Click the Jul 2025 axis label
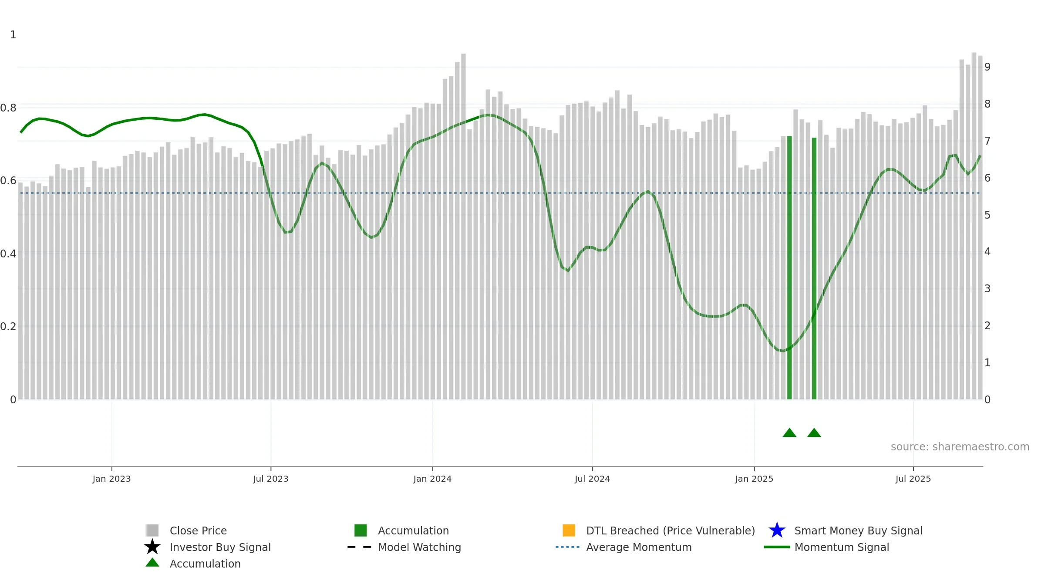The image size is (1045, 588). (913, 479)
